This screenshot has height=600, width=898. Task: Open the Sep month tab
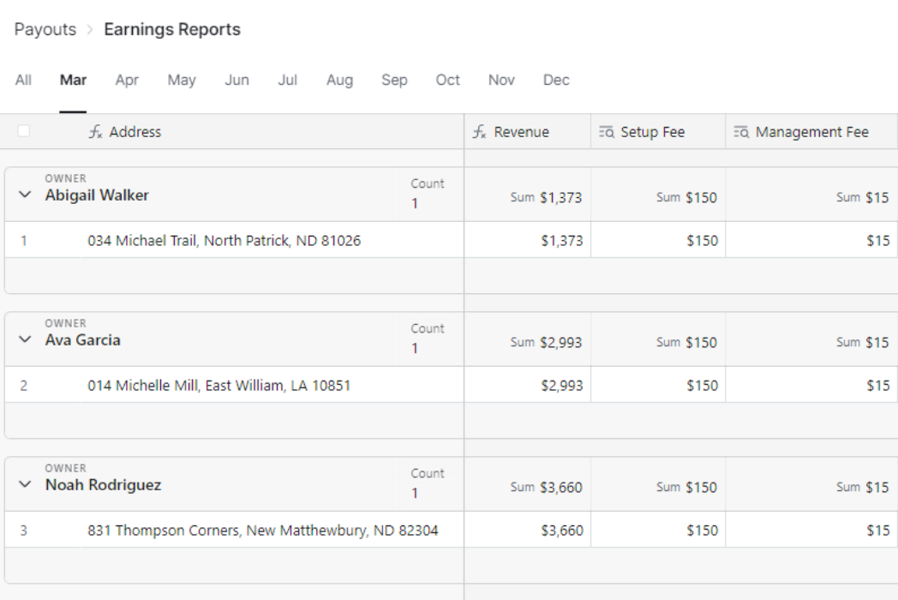pos(394,80)
